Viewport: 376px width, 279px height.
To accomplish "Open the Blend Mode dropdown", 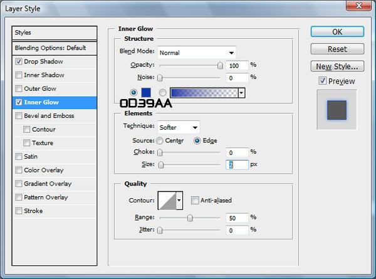I will click(x=197, y=53).
